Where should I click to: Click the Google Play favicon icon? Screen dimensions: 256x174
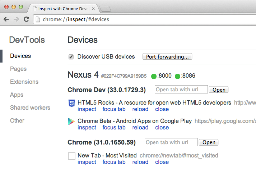(71, 122)
